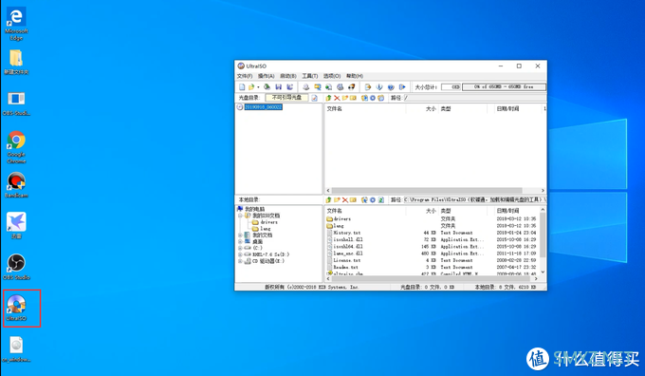Expand the RHEL-7.6 (D:) drive node
The image size is (645, 376).
click(240, 254)
